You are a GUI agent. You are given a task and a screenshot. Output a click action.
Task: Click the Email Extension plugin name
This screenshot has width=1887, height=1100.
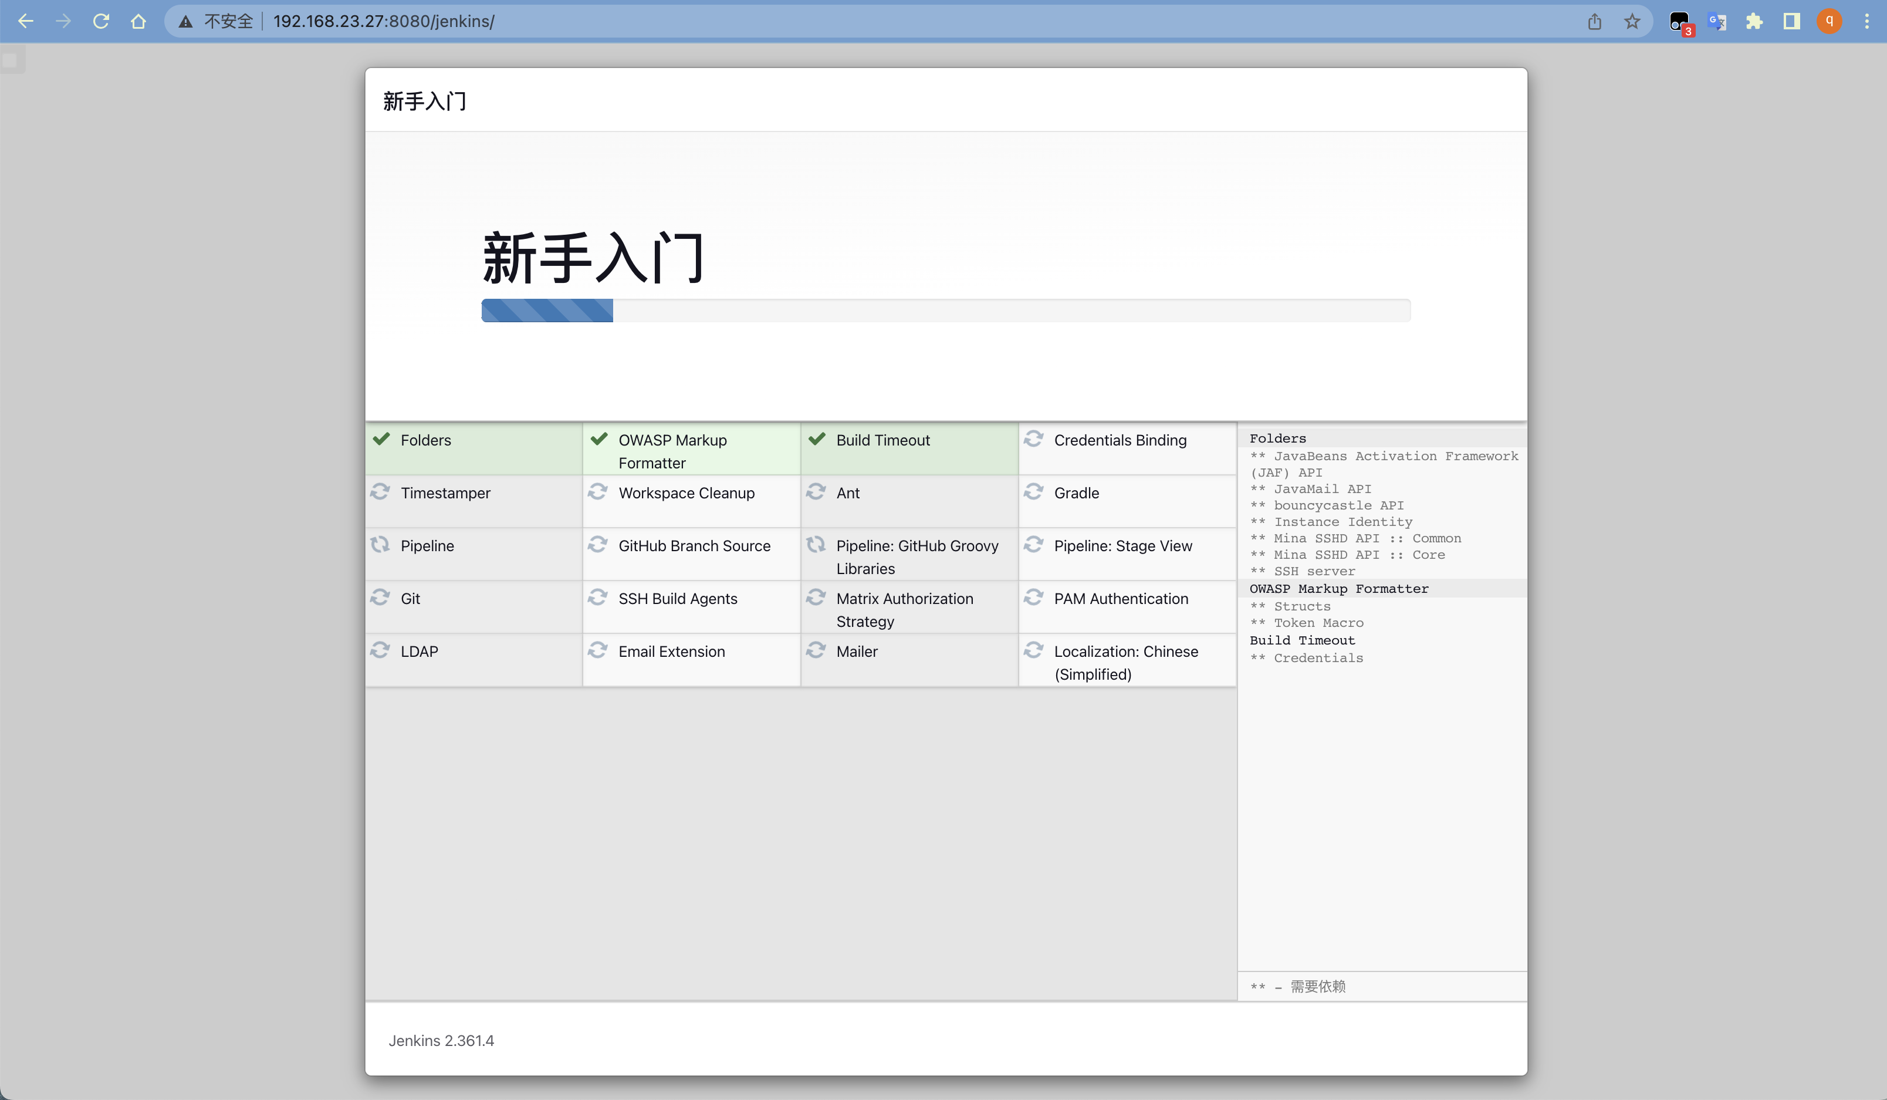click(672, 651)
